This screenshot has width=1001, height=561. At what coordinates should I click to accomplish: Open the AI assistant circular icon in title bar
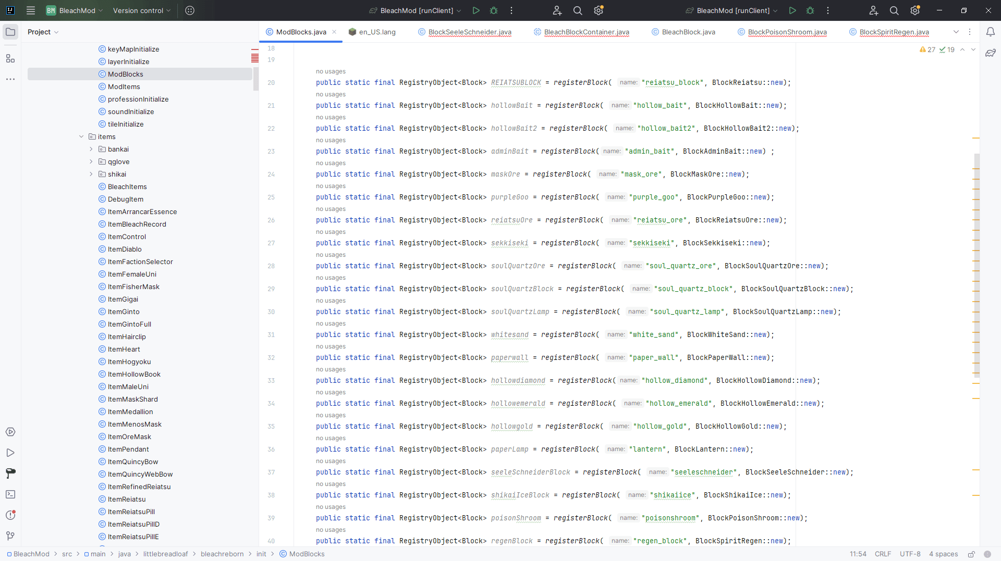pyautogui.click(x=190, y=10)
